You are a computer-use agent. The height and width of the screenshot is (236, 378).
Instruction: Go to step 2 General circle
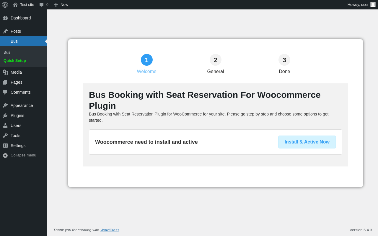pos(216,60)
